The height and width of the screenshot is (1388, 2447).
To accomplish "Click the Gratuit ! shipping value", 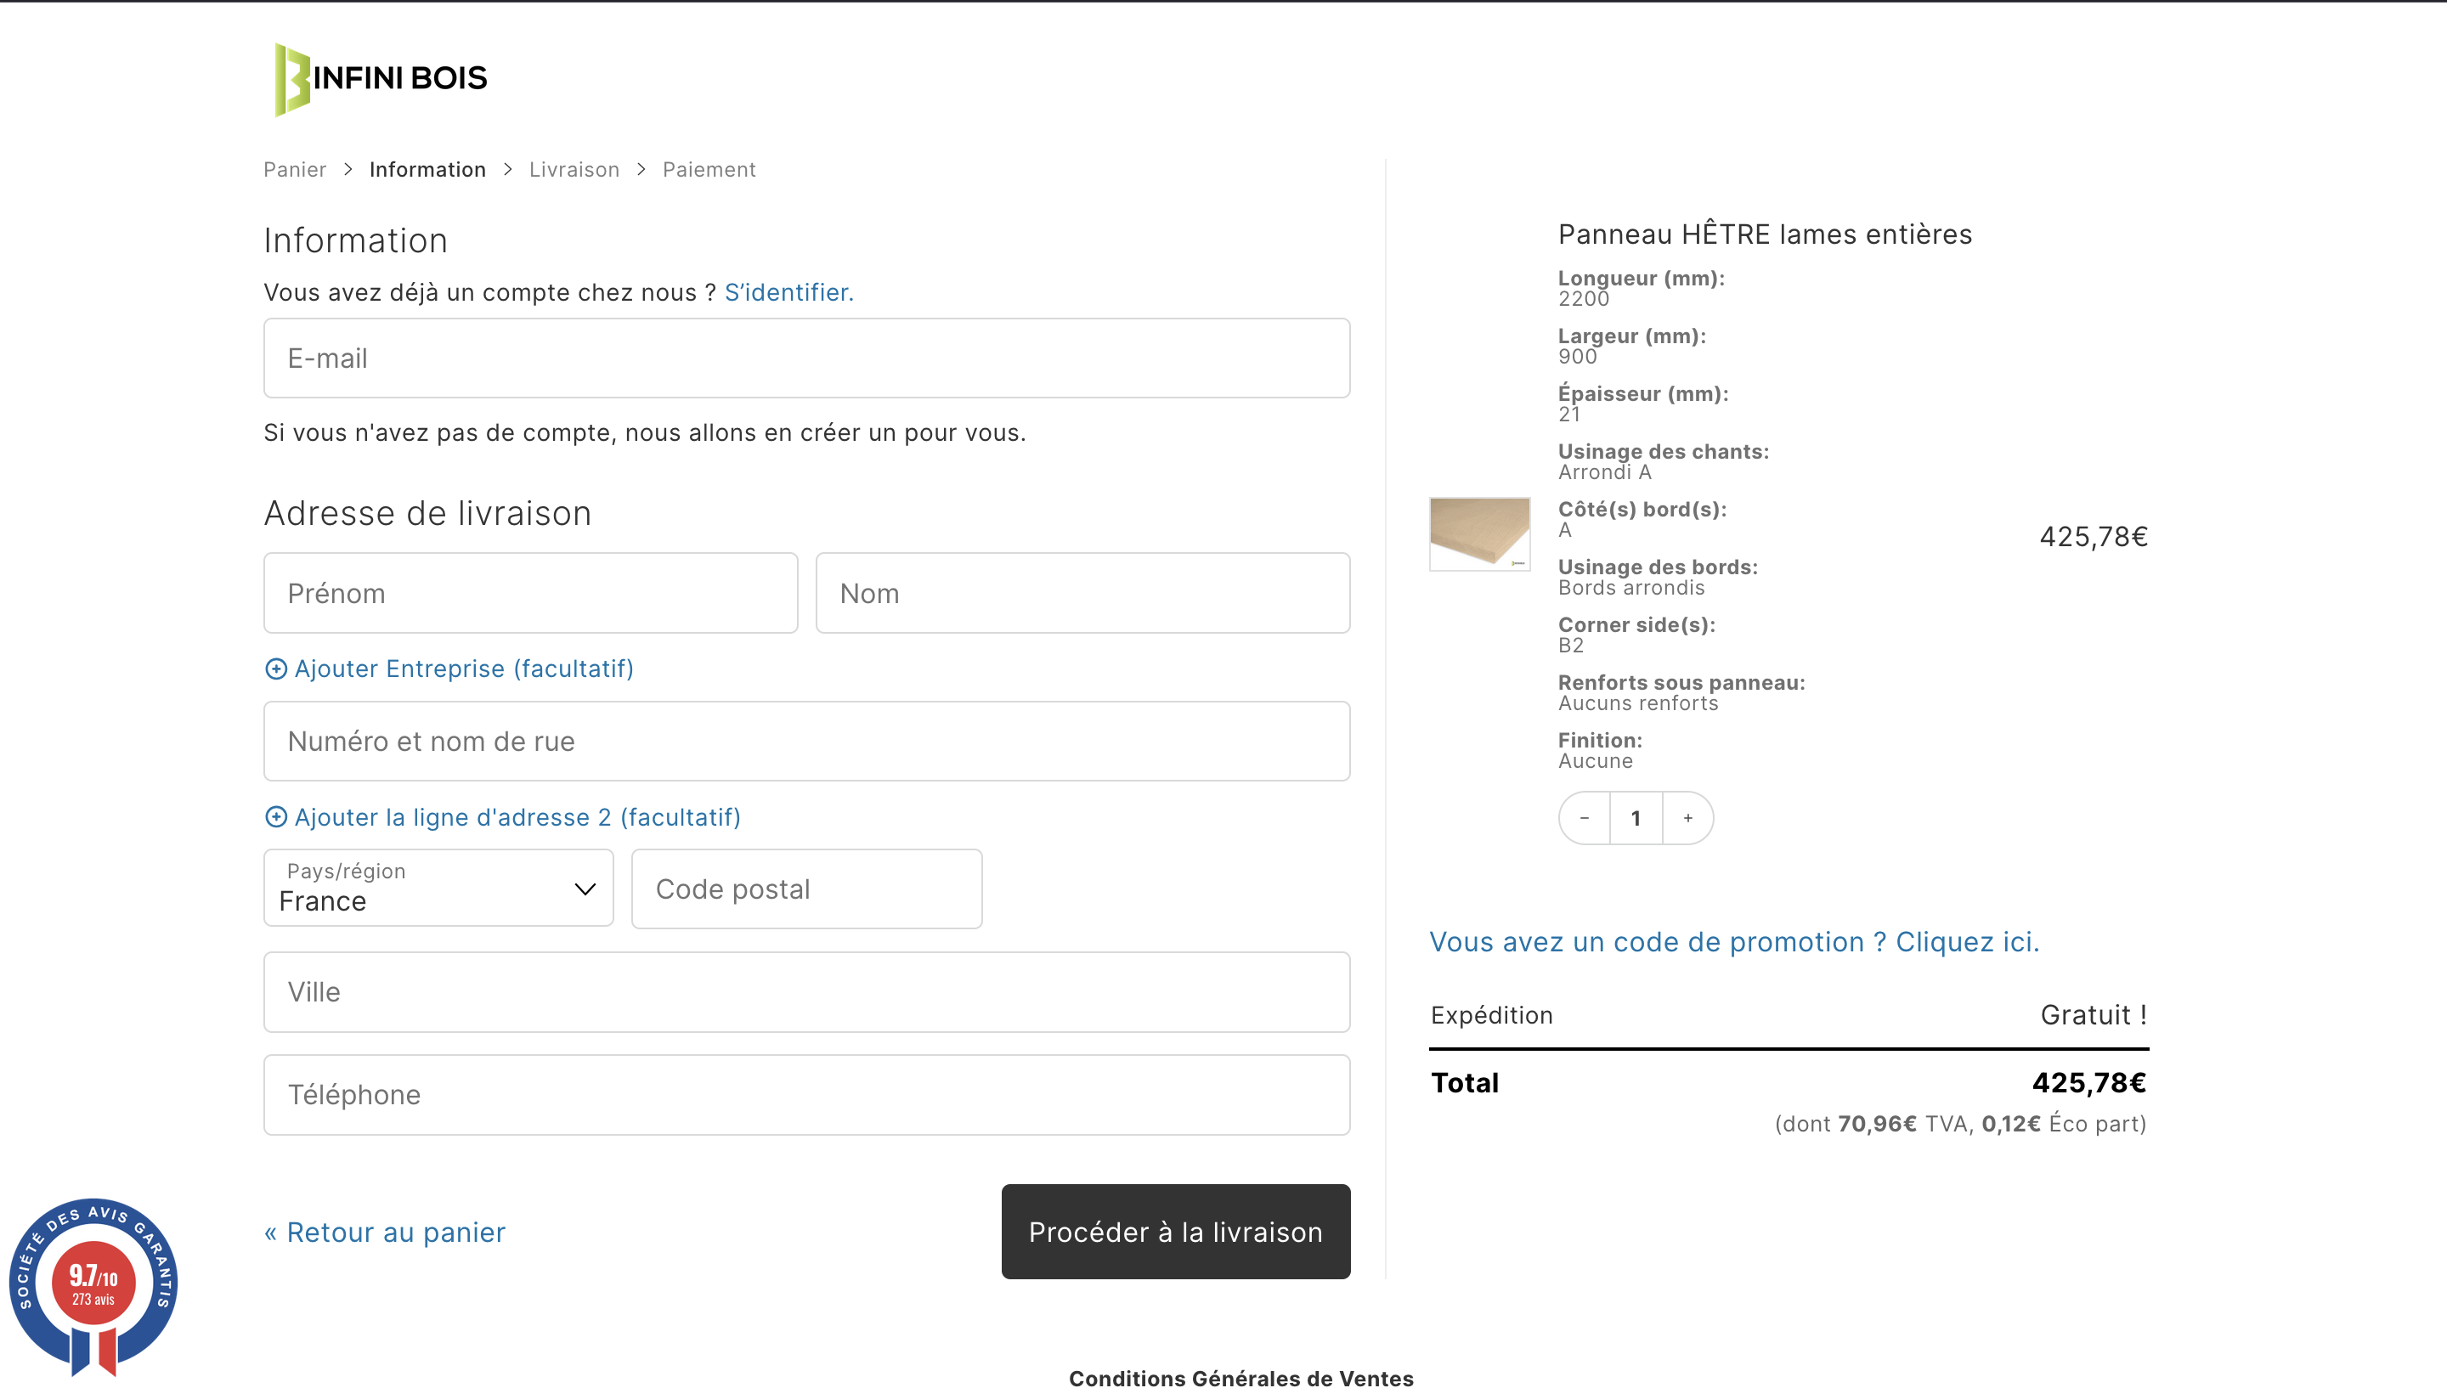I will tap(2094, 1015).
